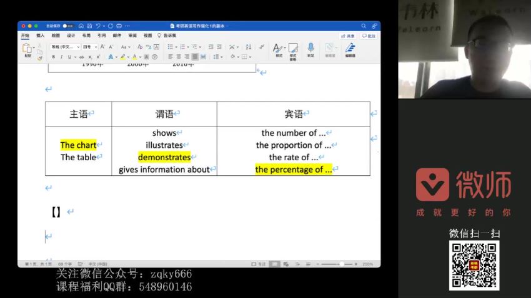Open the 绘图 (Draw) ribbon tab
This screenshot has height=298, width=531.
(x=56, y=36)
